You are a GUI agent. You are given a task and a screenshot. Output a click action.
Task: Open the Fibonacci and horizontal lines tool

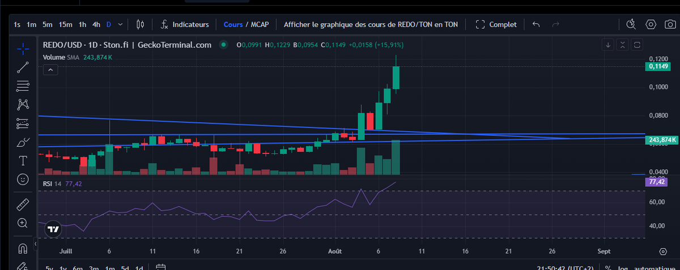(x=23, y=86)
